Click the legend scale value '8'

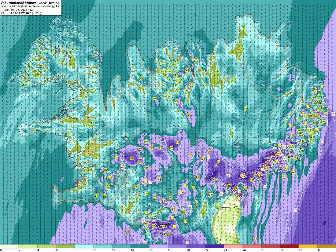(75, 250)
